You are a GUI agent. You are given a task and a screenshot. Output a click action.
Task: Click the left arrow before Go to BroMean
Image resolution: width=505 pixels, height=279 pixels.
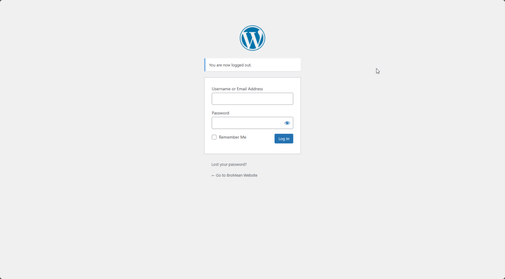click(213, 175)
